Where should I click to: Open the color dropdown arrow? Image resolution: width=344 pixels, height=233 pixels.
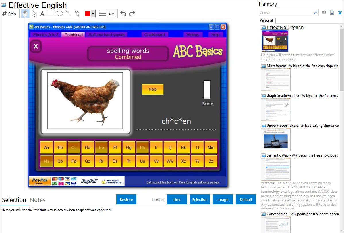pyautogui.click(x=93, y=14)
